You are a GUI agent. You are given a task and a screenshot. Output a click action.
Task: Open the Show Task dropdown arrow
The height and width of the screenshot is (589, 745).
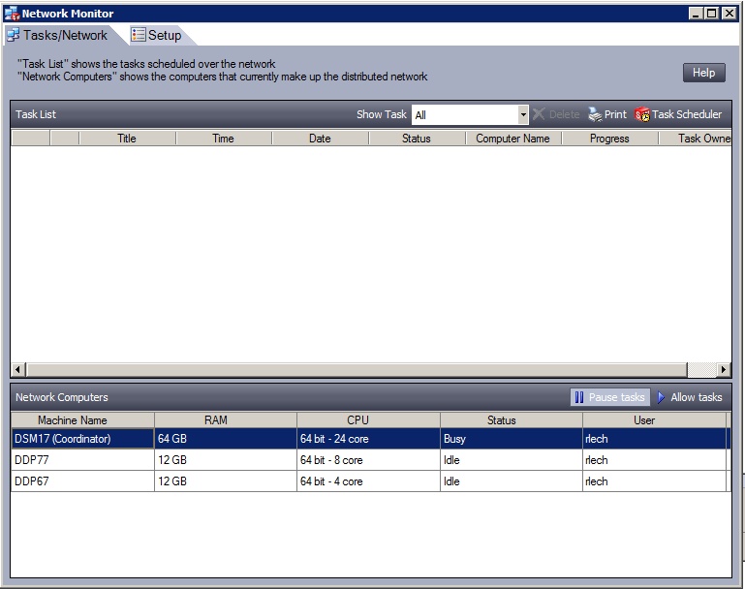[x=523, y=115]
